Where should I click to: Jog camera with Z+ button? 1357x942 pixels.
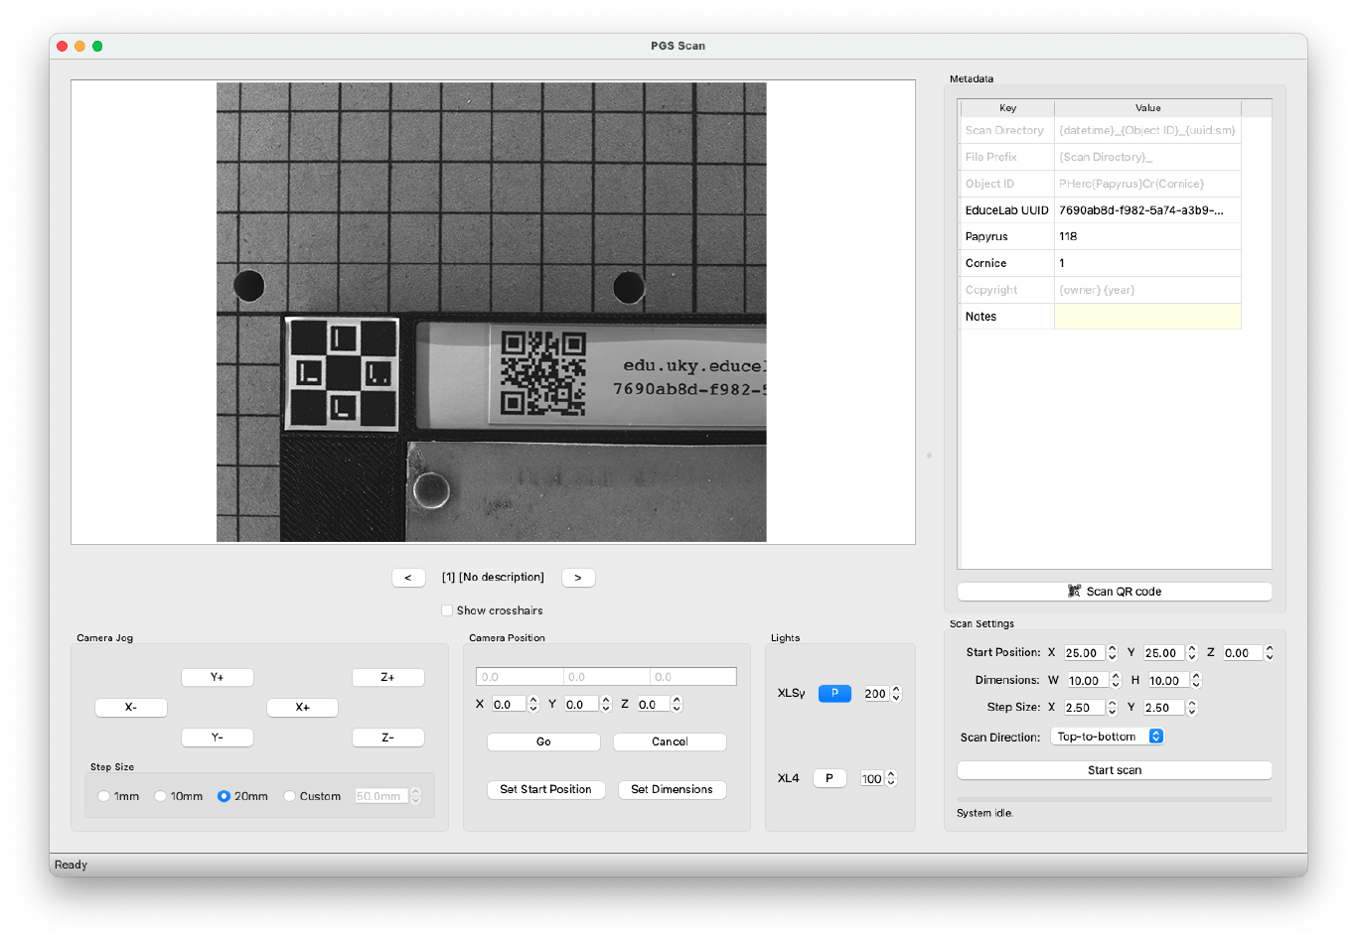point(388,677)
